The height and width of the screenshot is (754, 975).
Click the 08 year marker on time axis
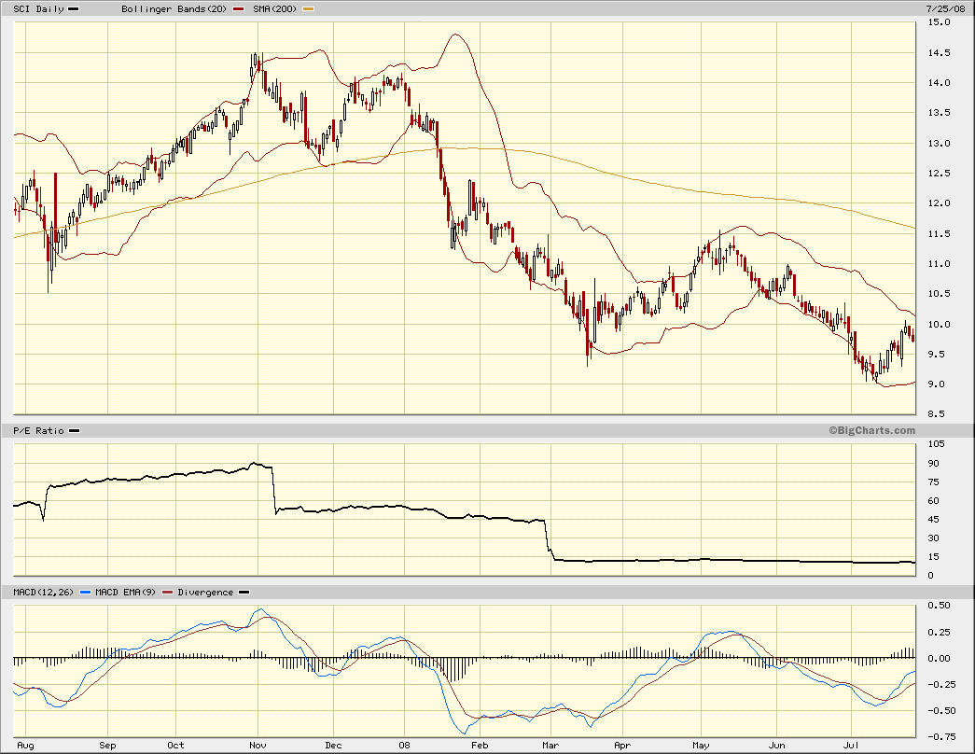click(x=404, y=746)
